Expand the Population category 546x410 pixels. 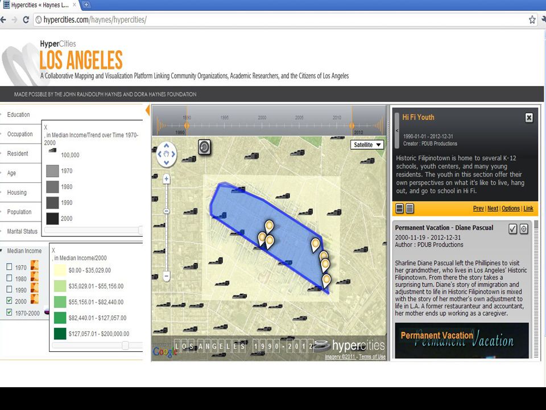(19, 212)
